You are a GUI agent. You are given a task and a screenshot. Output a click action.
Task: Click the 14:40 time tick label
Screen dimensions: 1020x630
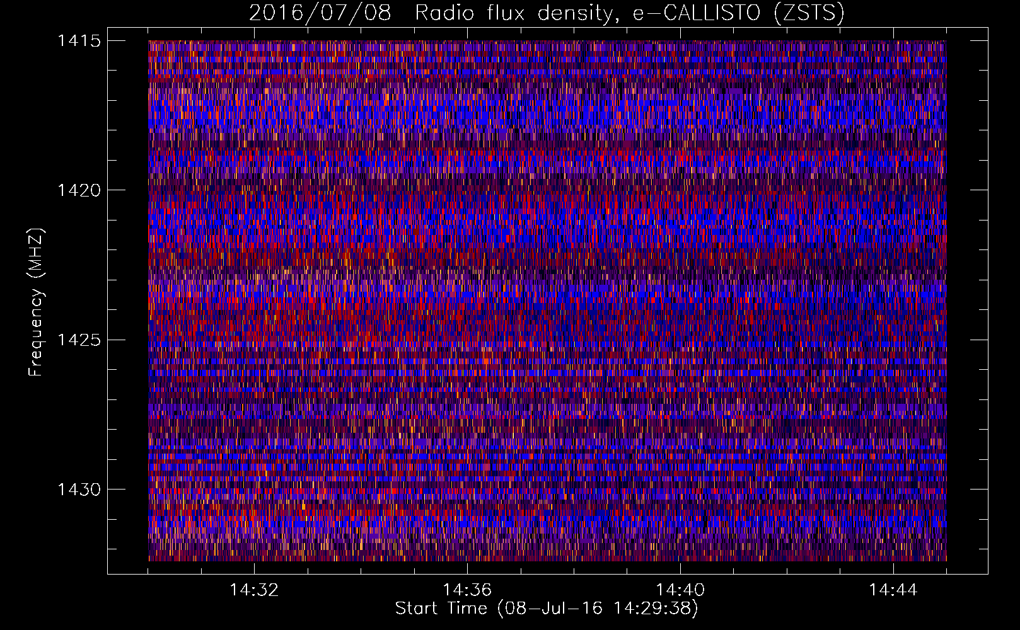tap(680, 590)
